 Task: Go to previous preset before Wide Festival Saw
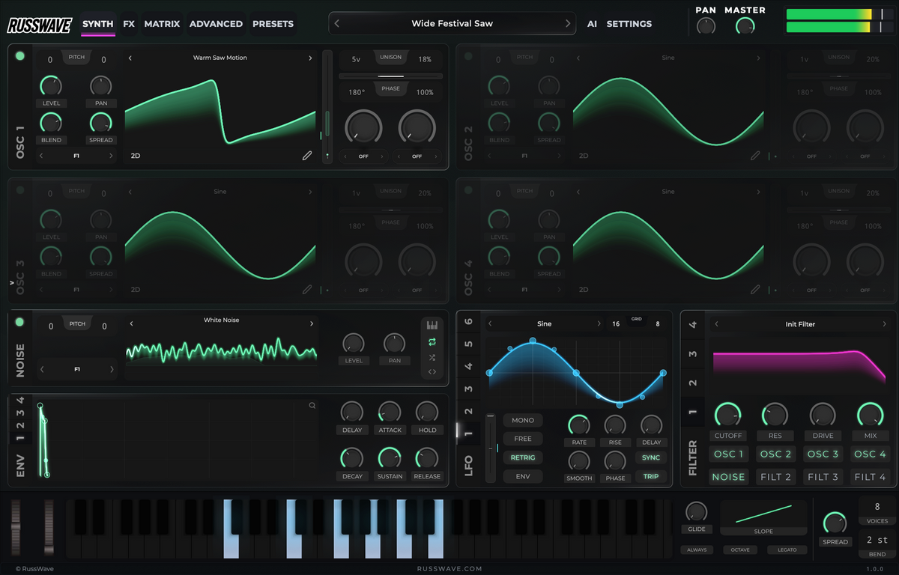336,23
